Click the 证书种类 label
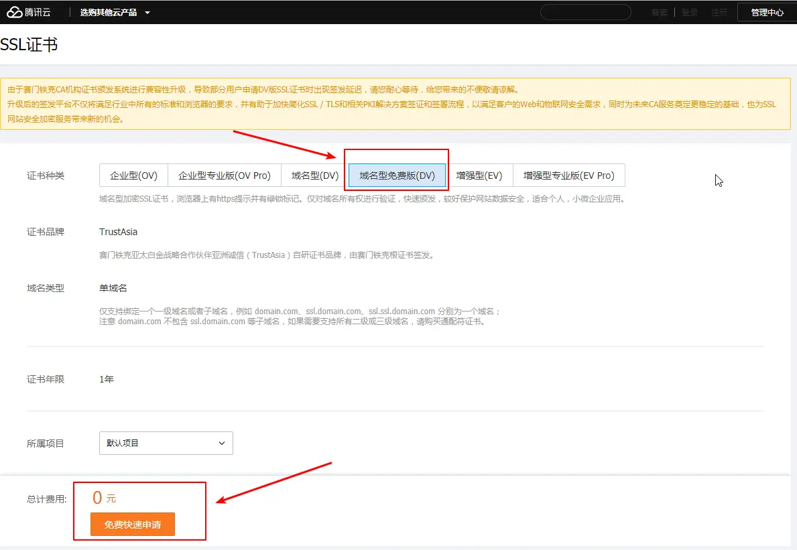Viewport: 797px width, 550px height. point(46,176)
